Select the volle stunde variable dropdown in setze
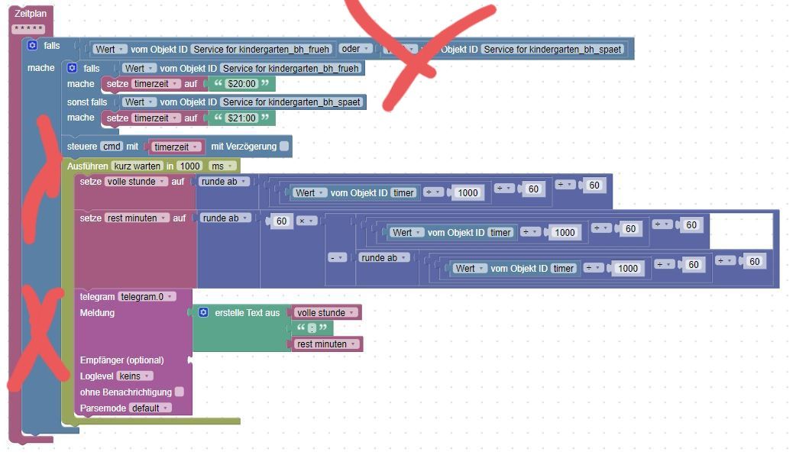Viewport: 796px width, 455px height. click(x=136, y=181)
